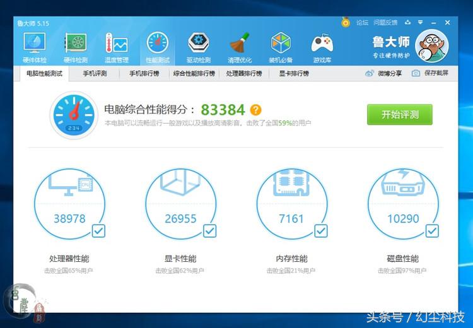Click the 鲁大师 5.15 window title
The width and height of the screenshot is (473, 328).
click(x=33, y=23)
